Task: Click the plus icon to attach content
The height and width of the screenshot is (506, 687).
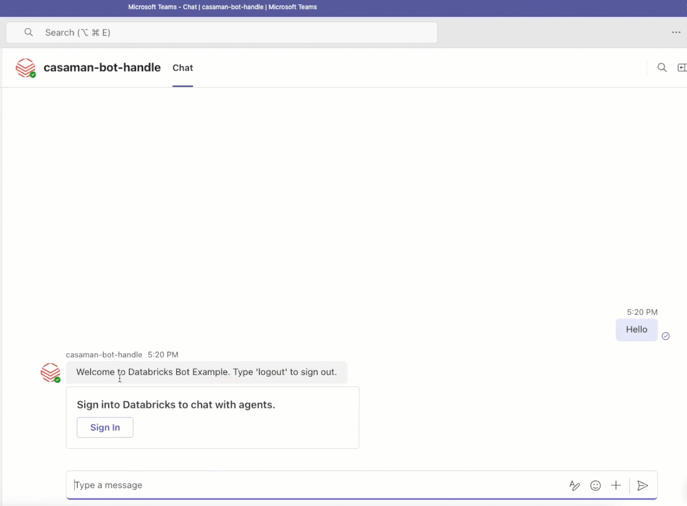Action: (x=616, y=486)
